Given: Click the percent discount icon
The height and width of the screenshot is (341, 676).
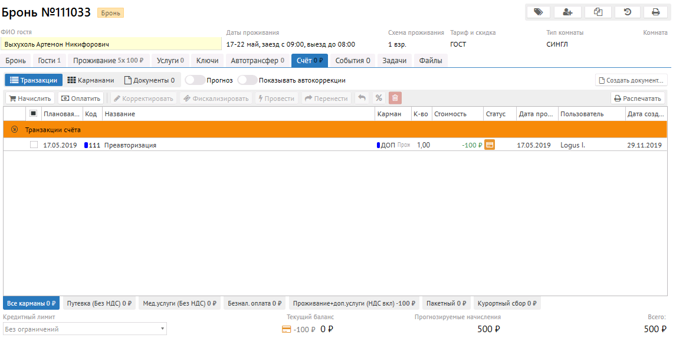Looking at the screenshot, I should pos(379,99).
